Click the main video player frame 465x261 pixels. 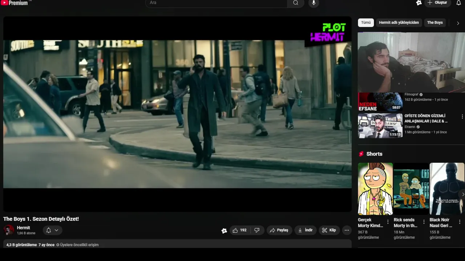177,114
